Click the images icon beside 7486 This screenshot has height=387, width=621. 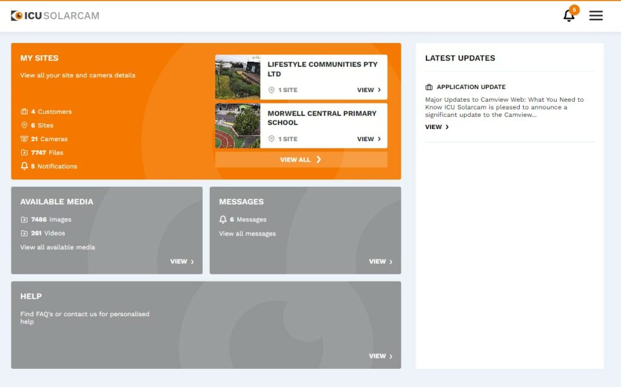[x=24, y=220]
